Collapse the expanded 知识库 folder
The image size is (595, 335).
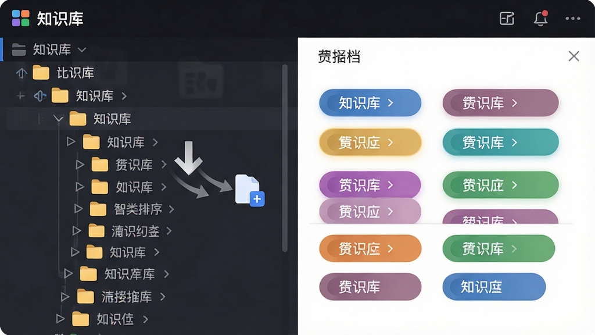click(58, 119)
